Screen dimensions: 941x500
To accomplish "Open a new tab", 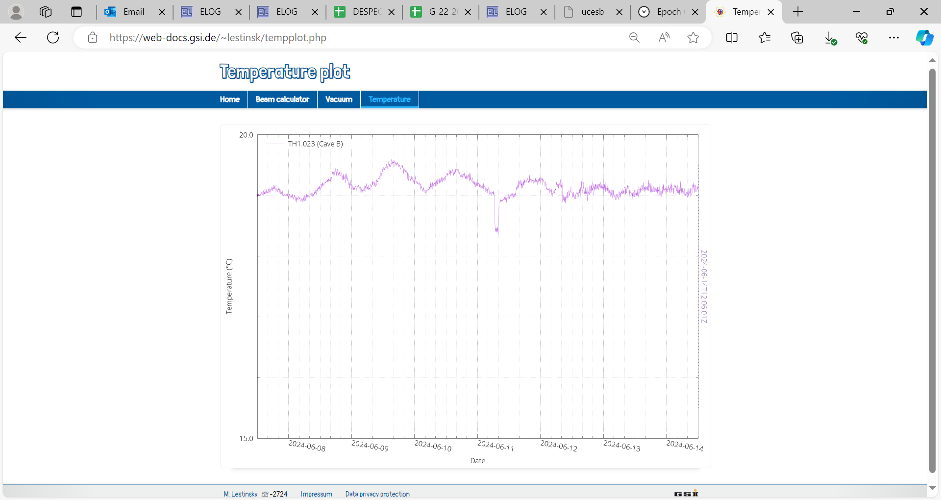I will [x=798, y=12].
